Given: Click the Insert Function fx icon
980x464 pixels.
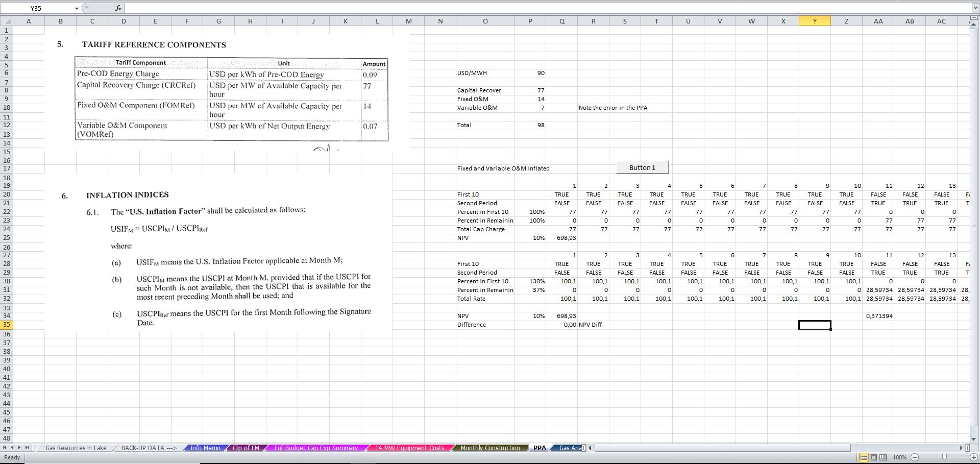Looking at the screenshot, I should coord(118,8).
